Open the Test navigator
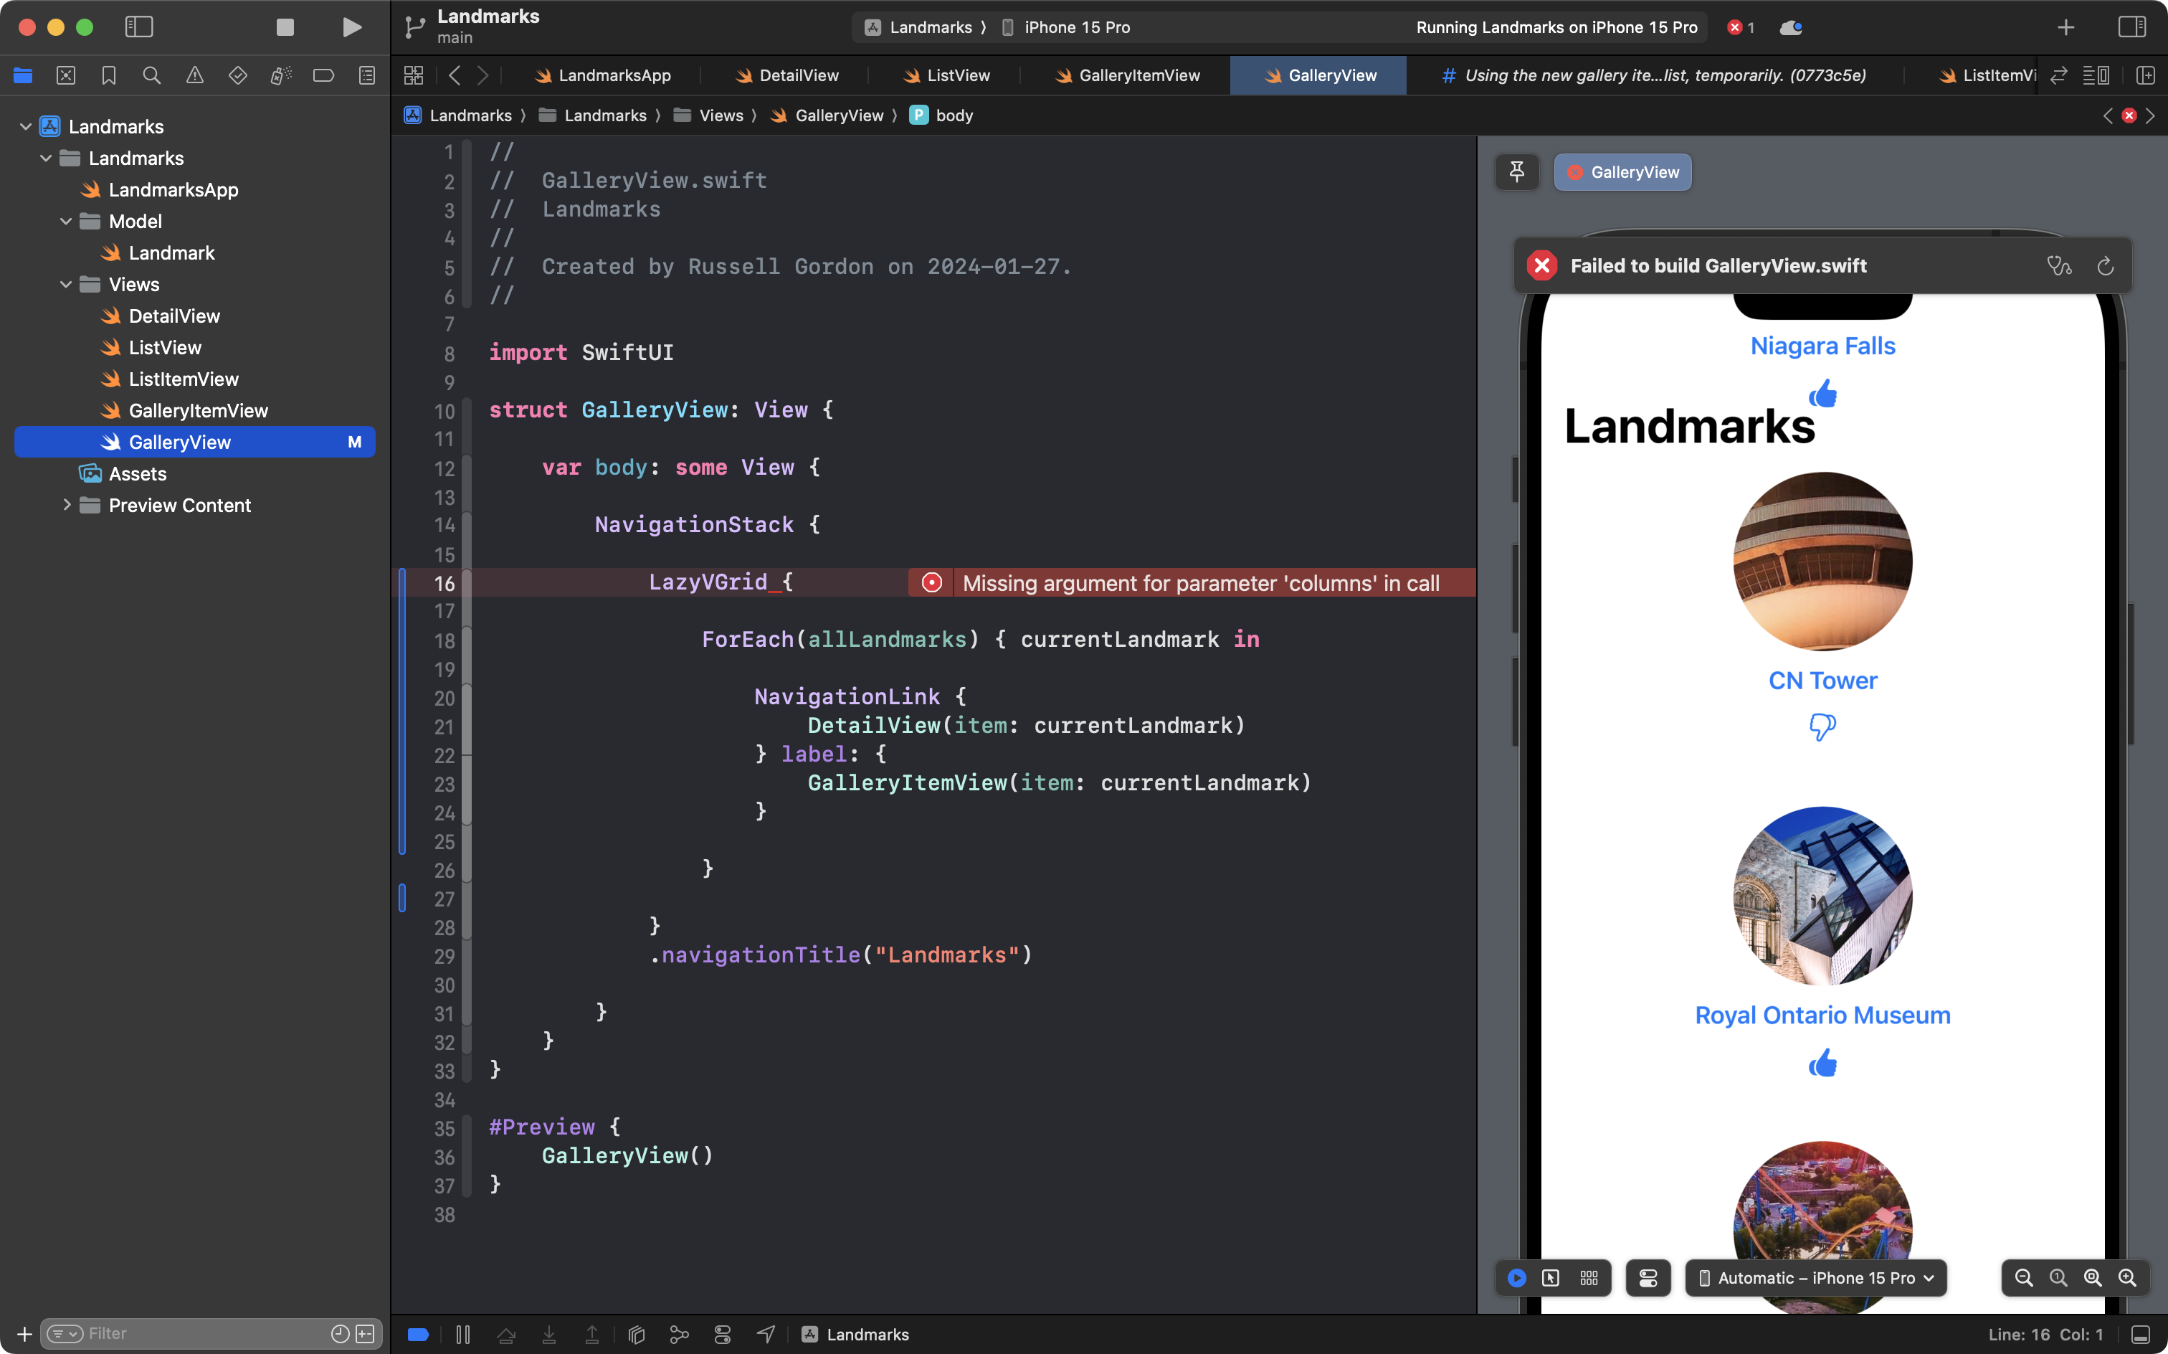The image size is (2168, 1354). coord(238,75)
